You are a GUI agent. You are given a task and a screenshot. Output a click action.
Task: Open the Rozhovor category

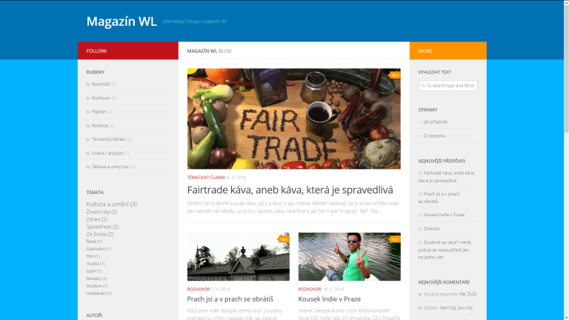tap(101, 98)
